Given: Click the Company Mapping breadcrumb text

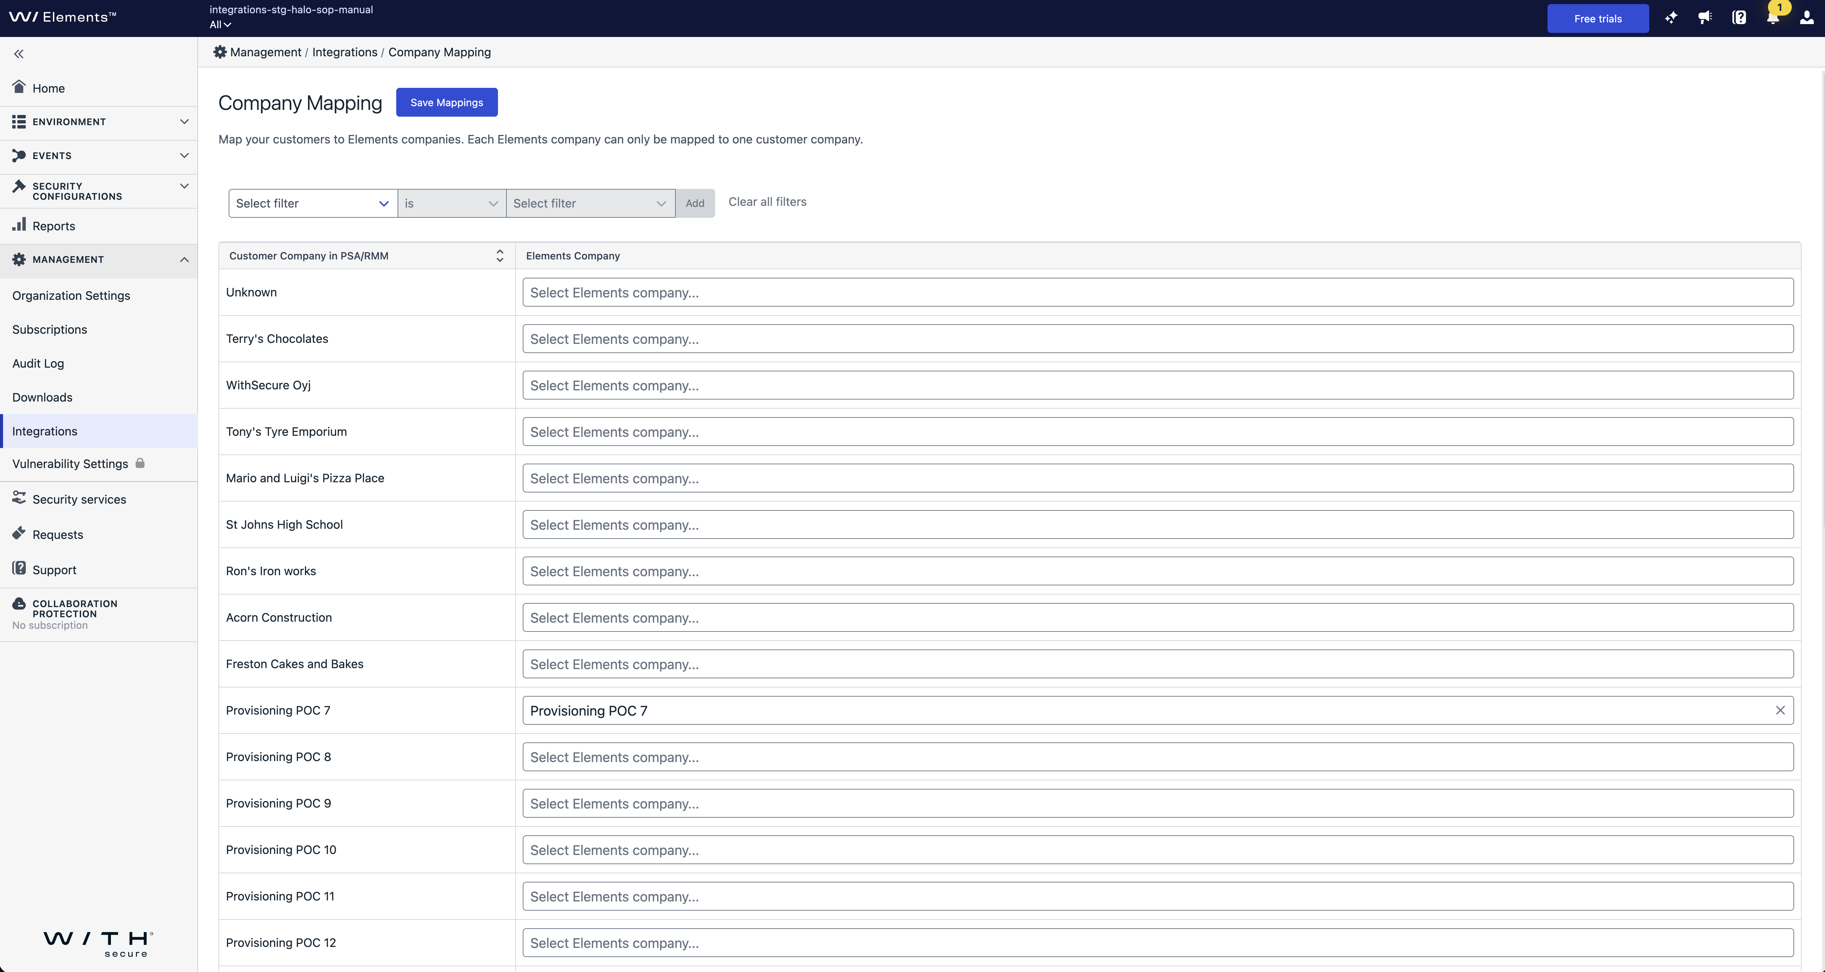Looking at the screenshot, I should click(439, 53).
